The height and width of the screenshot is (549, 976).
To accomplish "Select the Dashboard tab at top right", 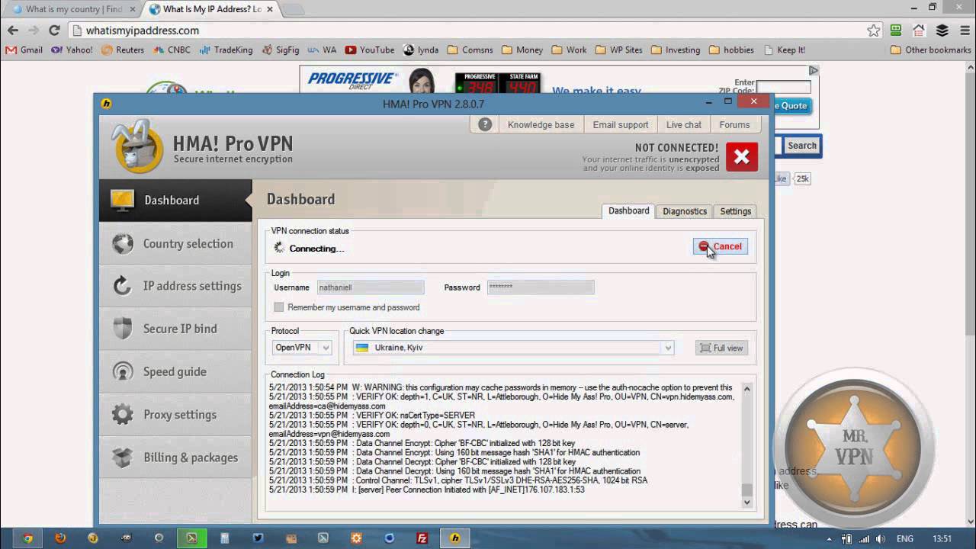I will point(628,210).
